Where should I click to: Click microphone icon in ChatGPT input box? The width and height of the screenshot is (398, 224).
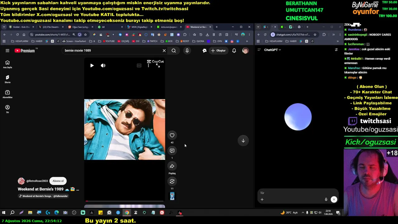[326, 199]
